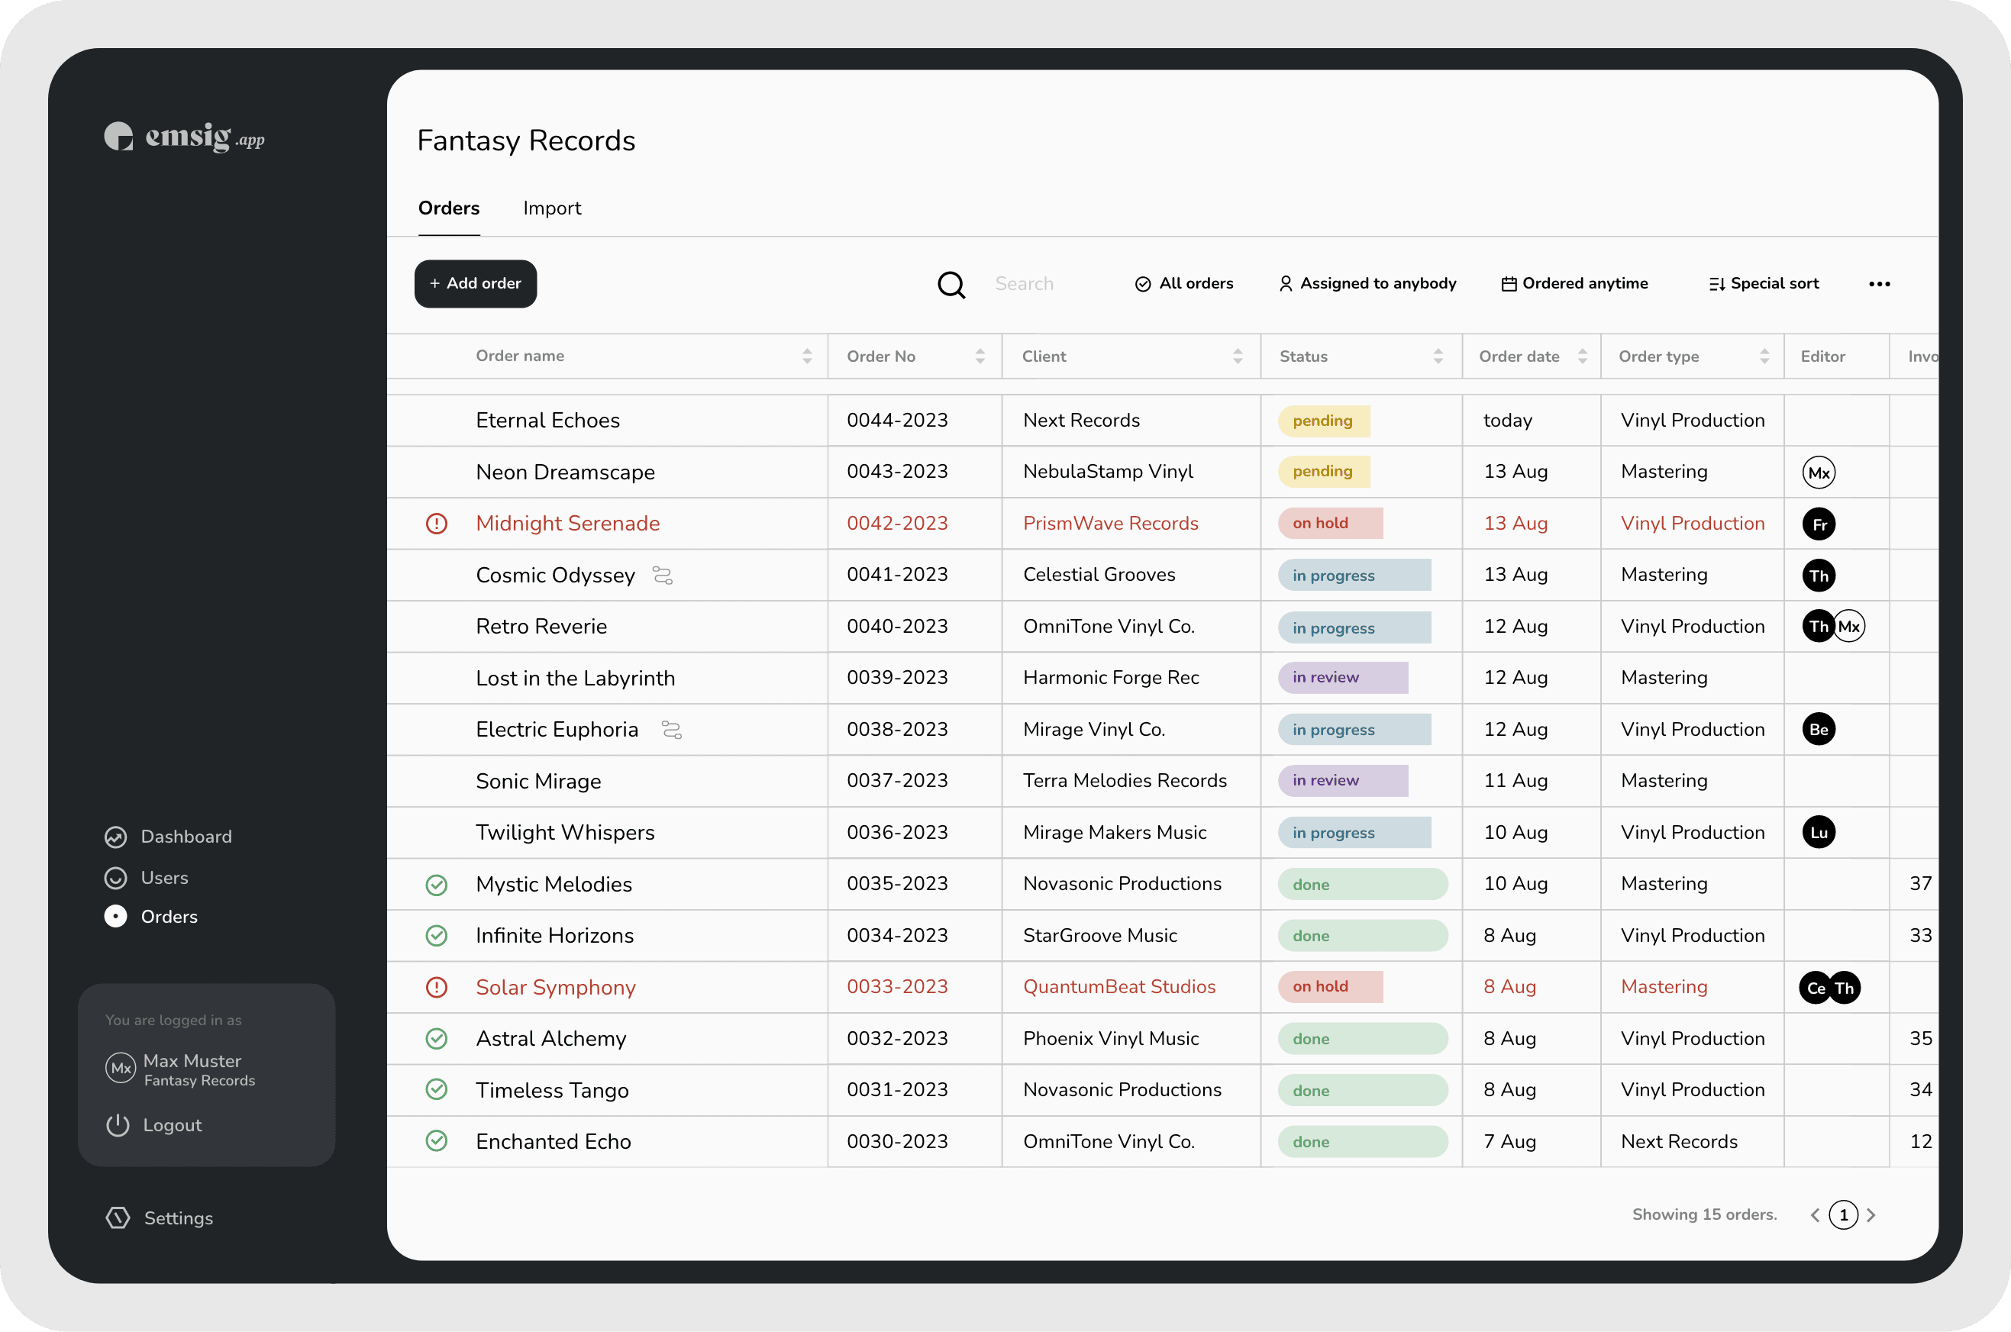Click the Settings icon at the bottom
The width and height of the screenshot is (2011, 1332).
tap(116, 1218)
